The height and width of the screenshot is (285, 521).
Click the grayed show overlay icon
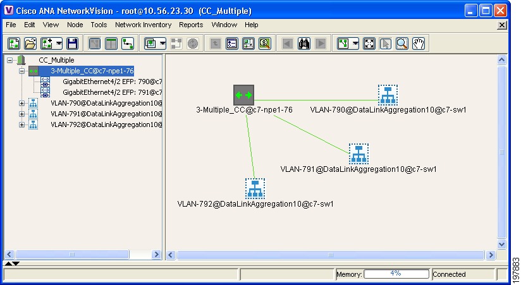tap(176, 44)
